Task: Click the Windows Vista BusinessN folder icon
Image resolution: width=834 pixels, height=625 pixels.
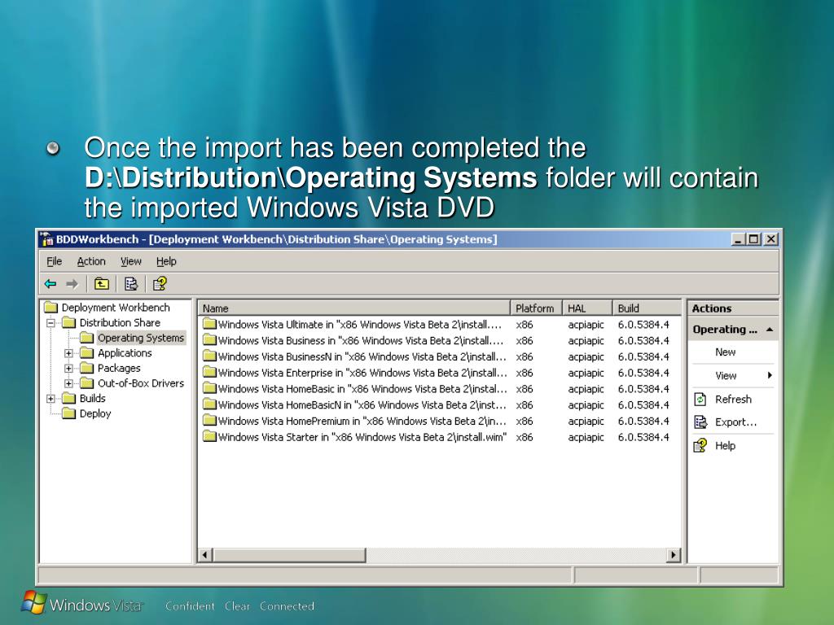Action: 209,356
